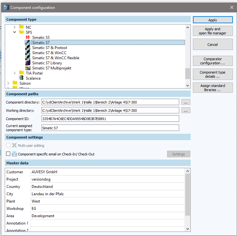Viewport: 237px width, 236px height.
Task: Click the component type list scrollbar
Action: click(x=187, y=73)
